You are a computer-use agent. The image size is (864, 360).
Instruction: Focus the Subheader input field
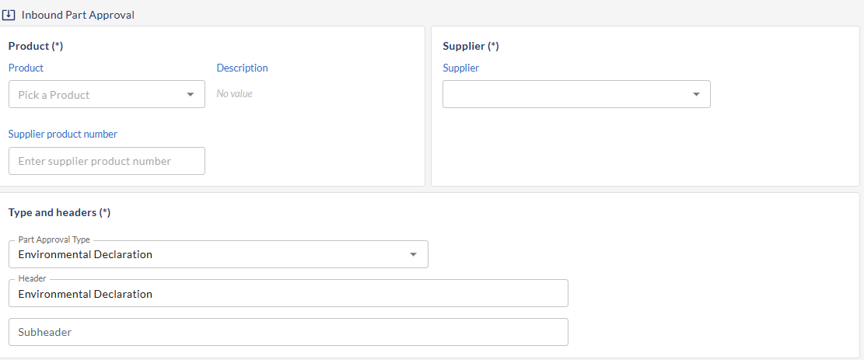(x=288, y=332)
